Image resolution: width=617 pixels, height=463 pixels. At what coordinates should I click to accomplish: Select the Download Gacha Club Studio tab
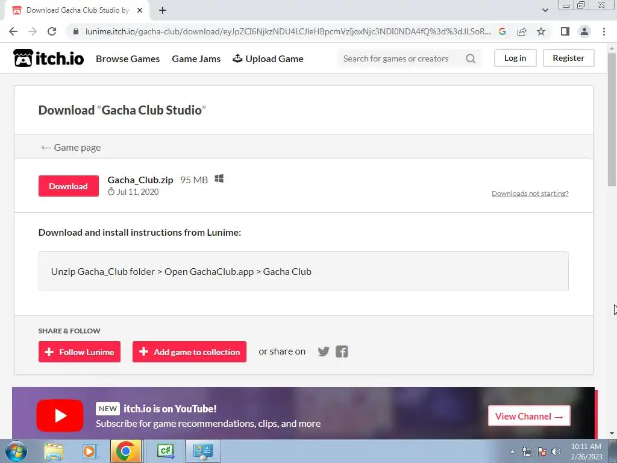pyautogui.click(x=77, y=10)
